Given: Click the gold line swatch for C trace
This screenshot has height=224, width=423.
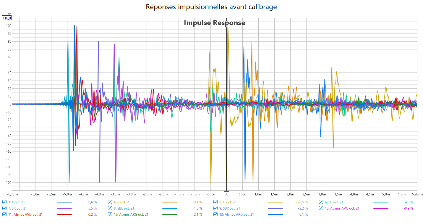Looking at the screenshot, I should (275, 202).
